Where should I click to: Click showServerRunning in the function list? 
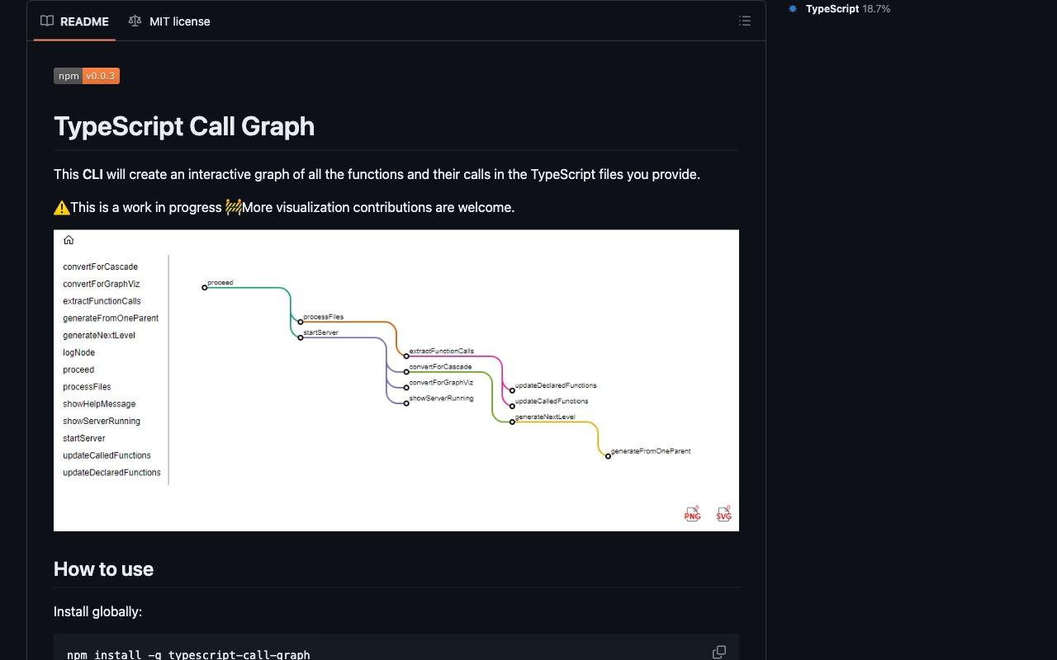tap(102, 422)
